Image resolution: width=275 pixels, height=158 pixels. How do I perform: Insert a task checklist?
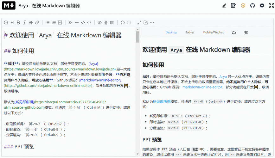(60, 22)
